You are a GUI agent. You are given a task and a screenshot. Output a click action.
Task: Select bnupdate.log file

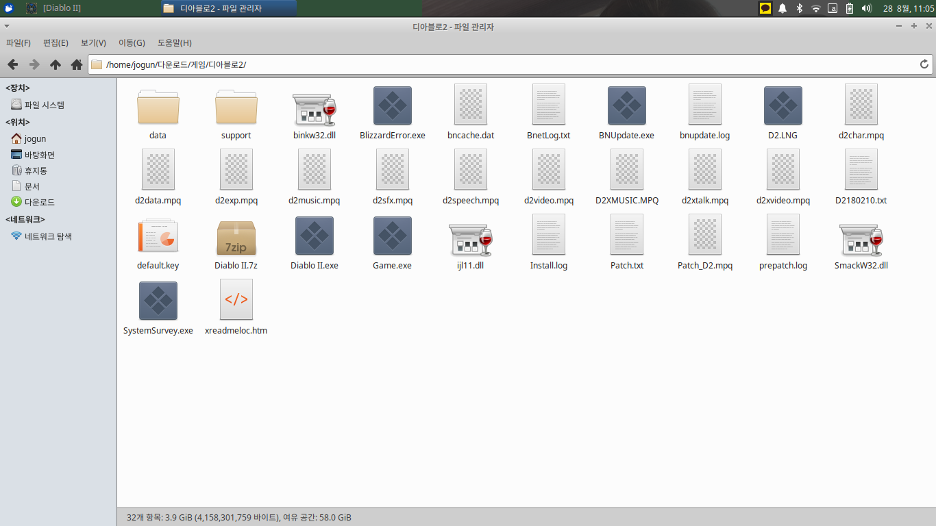coord(705,105)
